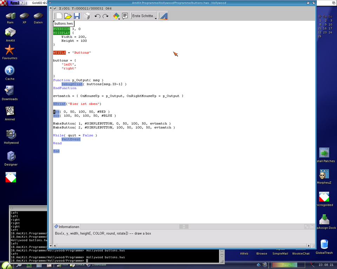Switch to the buttons.hws tab
The image size is (337, 269).
(x=64, y=23)
